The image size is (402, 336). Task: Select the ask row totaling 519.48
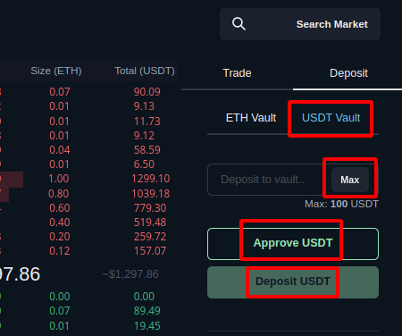[88, 223]
